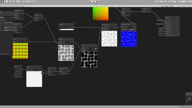The image size is (192, 108).
Task: Select the Move tool in Unity toolbar
Action: (2, 1)
